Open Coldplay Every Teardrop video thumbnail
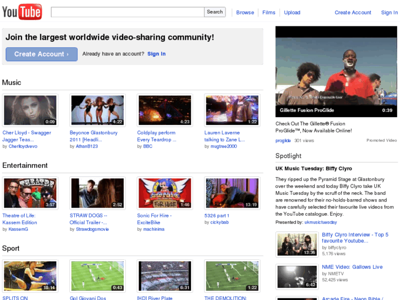Image resolution: width=400 pixels, height=300 pixels. point(165,110)
